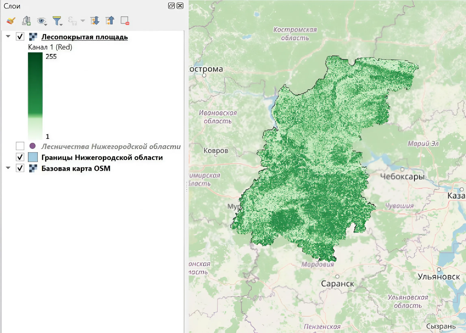Click the Expand All layers icon
466x333 pixels.
[x=95, y=21]
